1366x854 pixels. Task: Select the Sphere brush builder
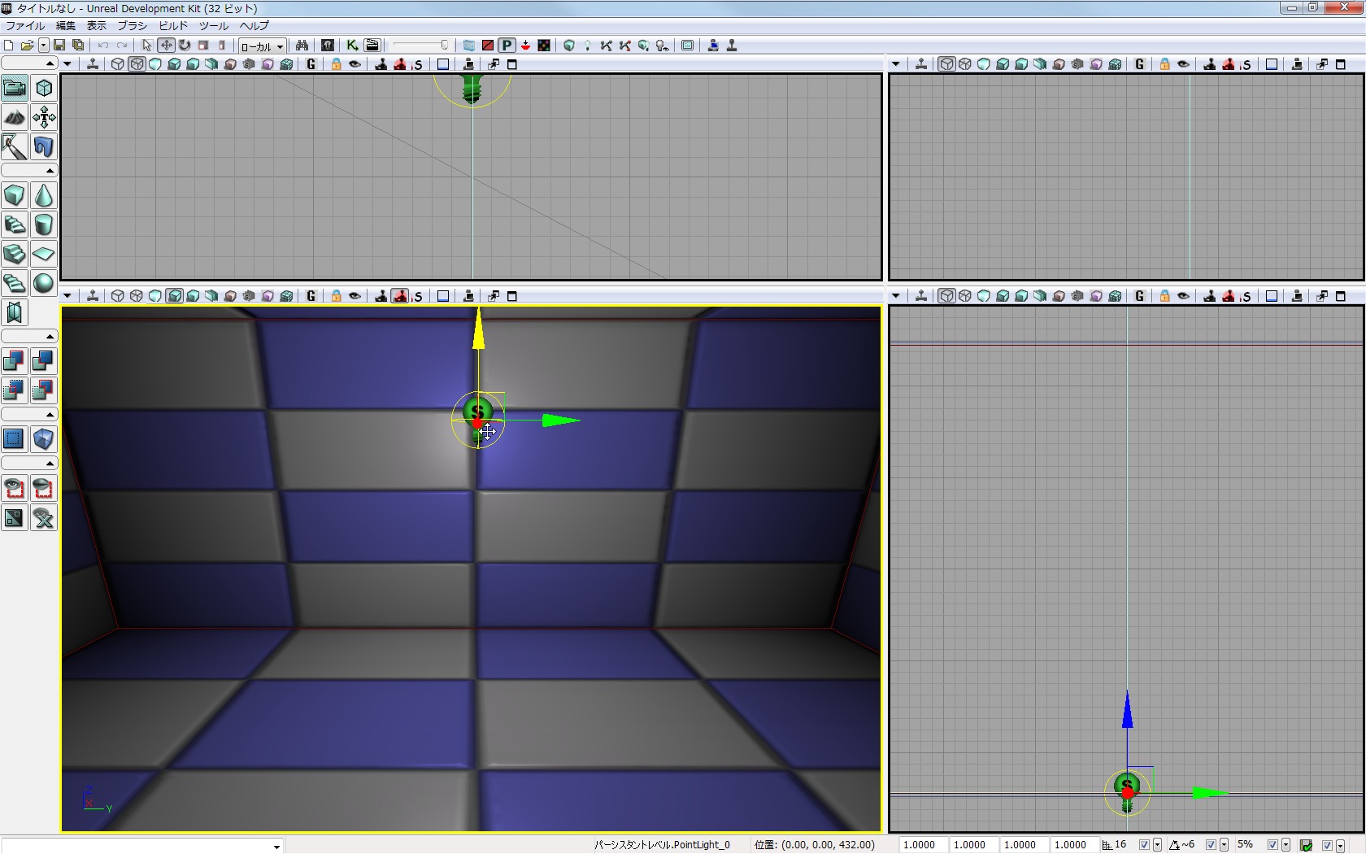44,283
